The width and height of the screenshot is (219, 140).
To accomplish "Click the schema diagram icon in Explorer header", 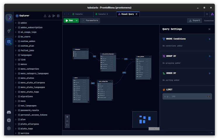I will [54, 16].
